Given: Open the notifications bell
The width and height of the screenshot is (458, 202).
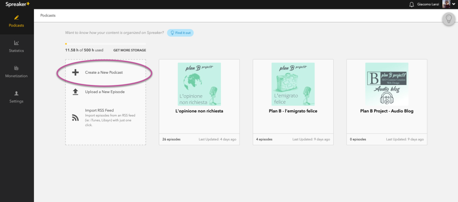Looking at the screenshot, I should [x=411, y=4].
